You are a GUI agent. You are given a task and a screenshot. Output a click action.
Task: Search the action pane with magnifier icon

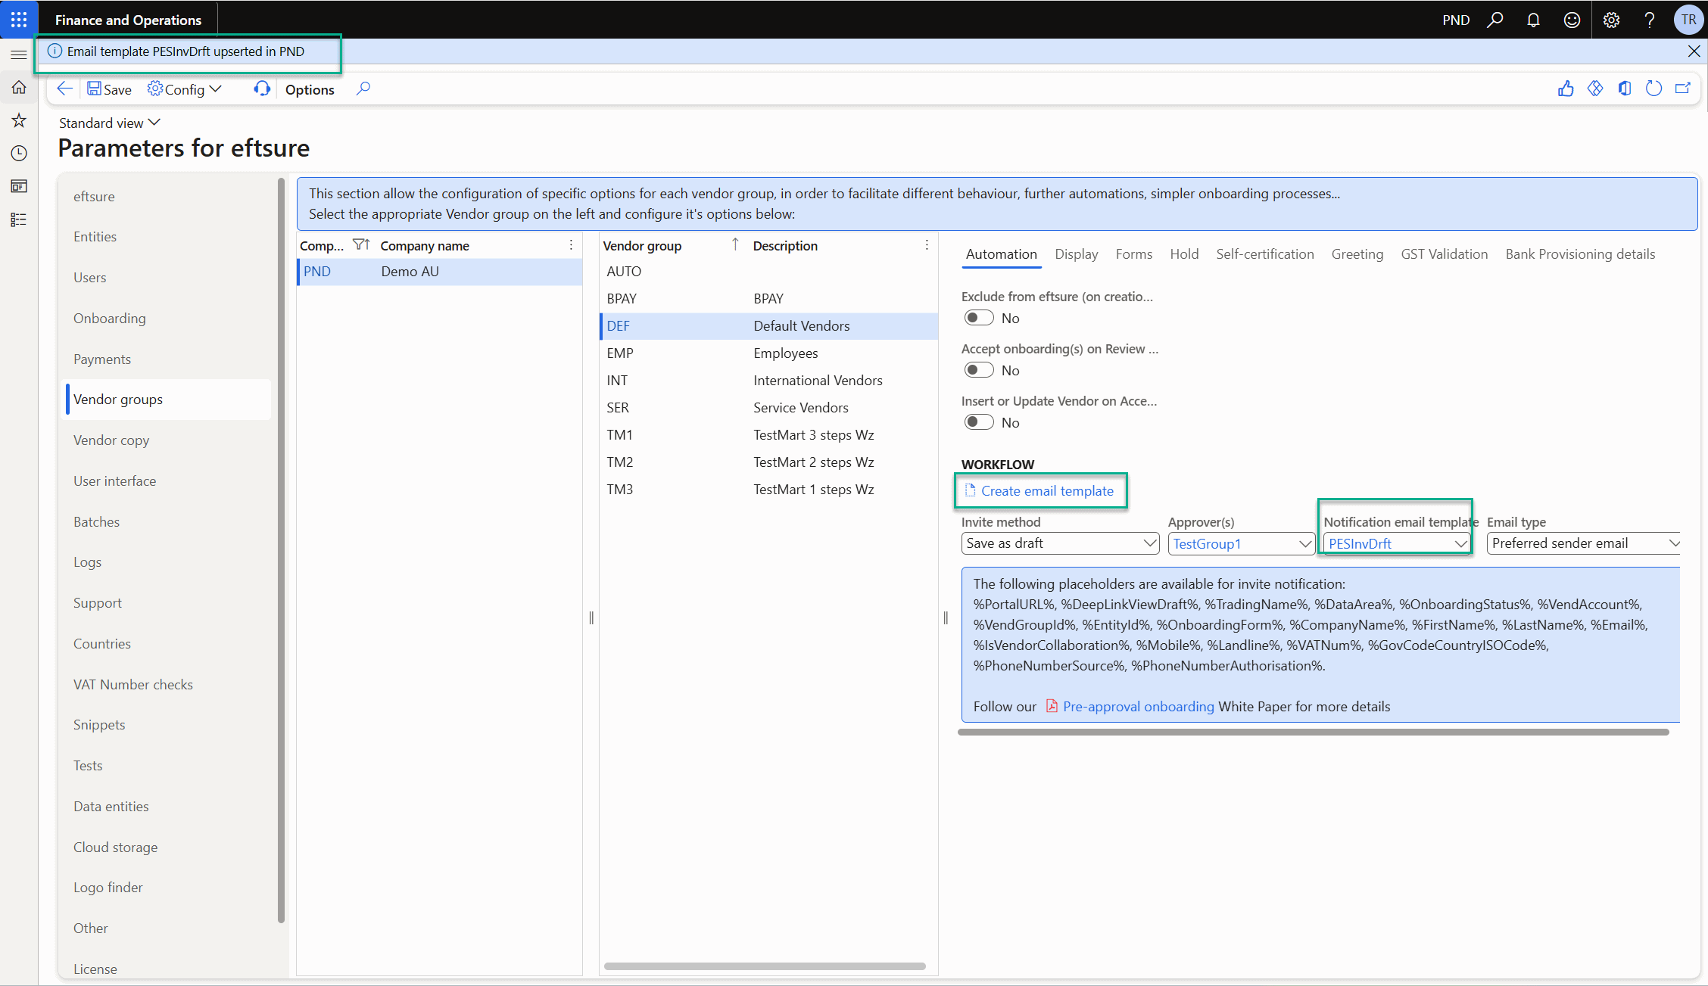(363, 89)
